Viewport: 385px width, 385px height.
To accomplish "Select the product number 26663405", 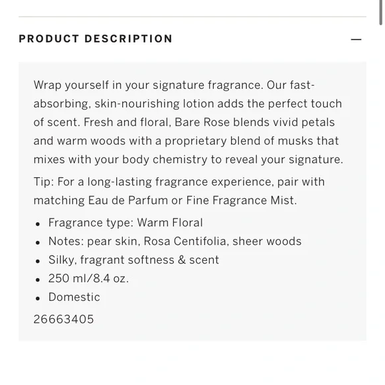I will [x=64, y=319].
